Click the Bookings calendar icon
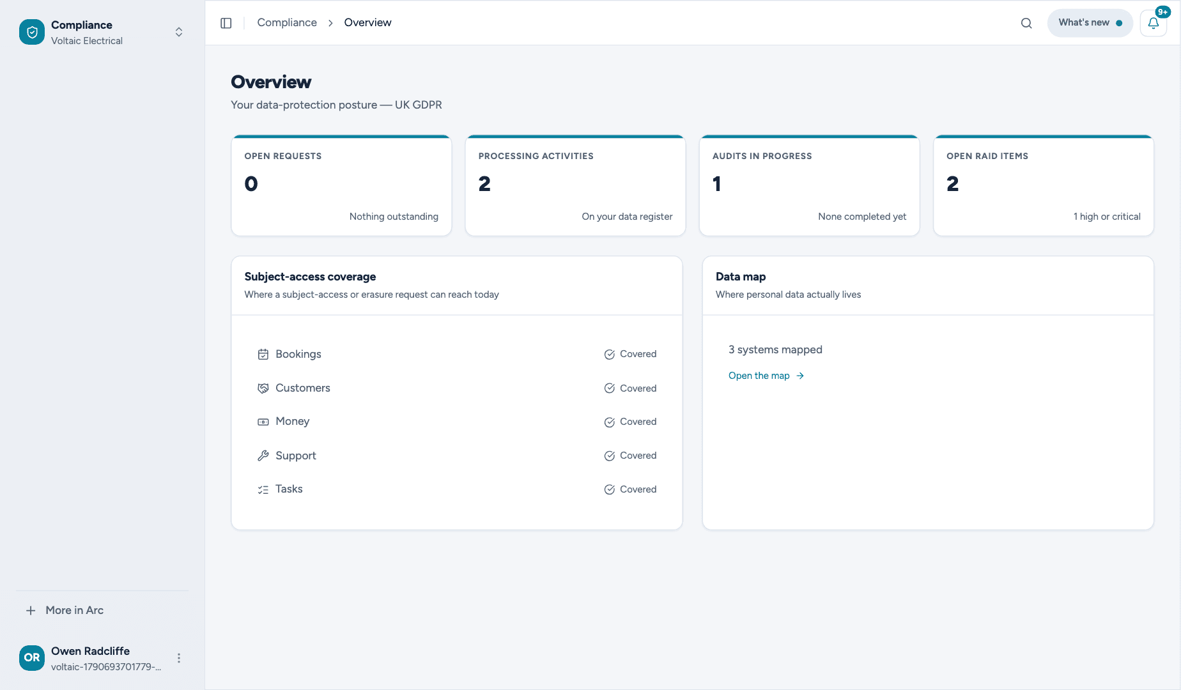 (x=263, y=354)
